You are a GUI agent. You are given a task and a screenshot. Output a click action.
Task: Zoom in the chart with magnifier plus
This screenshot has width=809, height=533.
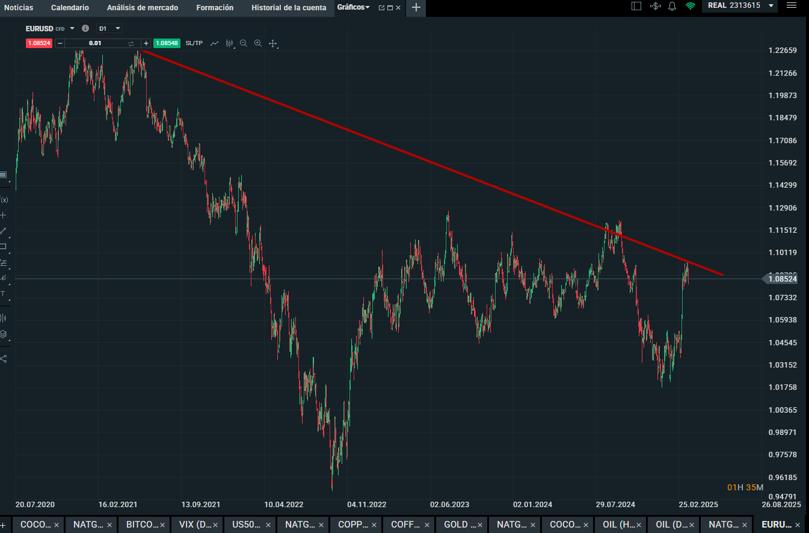pos(258,43)
